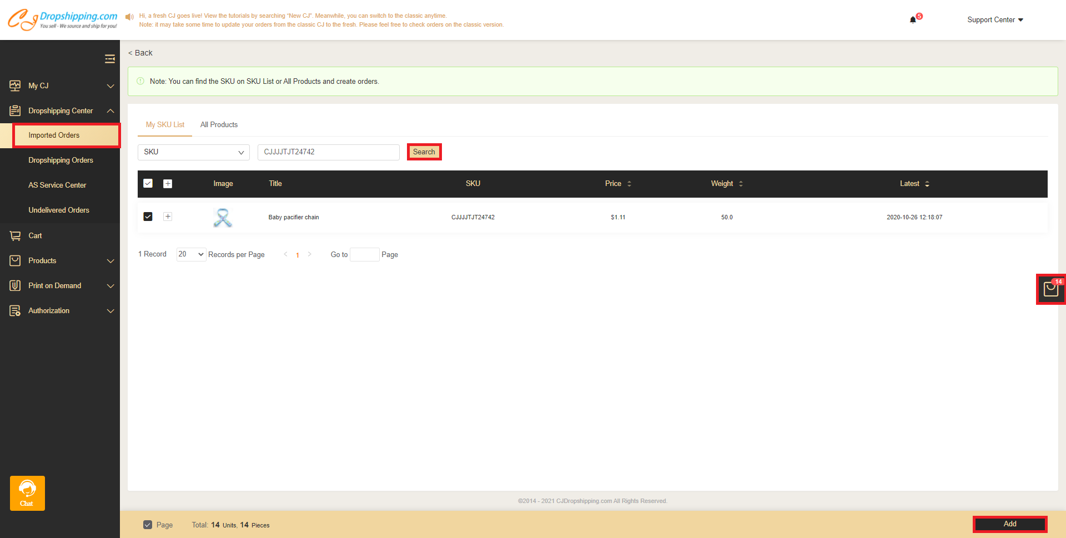Click the My CJ dashboard icon
1066x538 pixels.
point(15,86)
